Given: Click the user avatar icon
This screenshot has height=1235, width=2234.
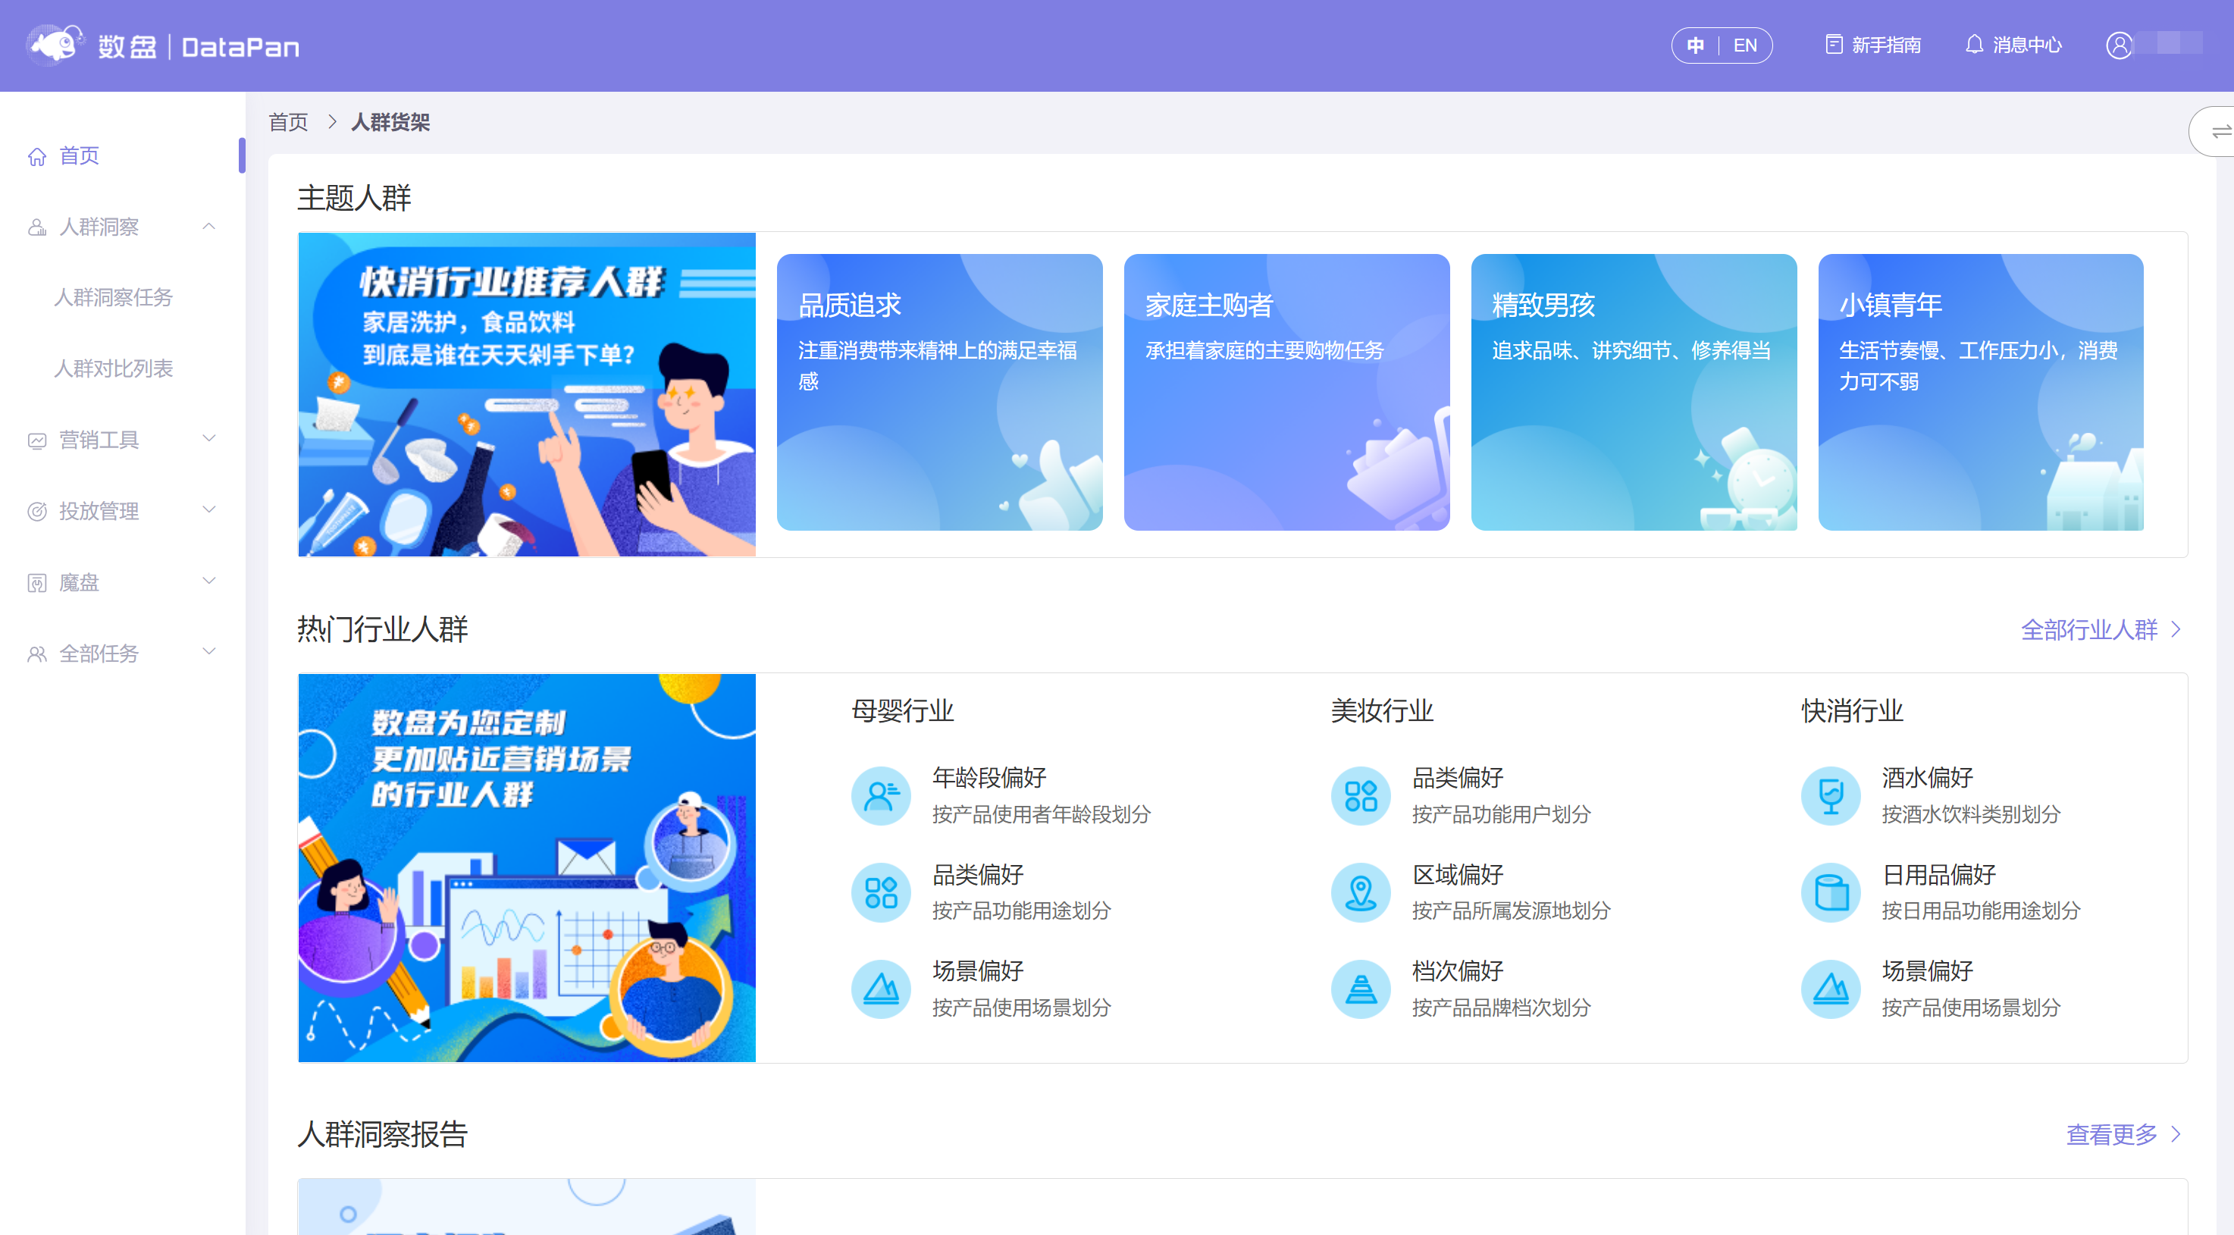Looking at the screenshot, I should tap(2119, 44).
